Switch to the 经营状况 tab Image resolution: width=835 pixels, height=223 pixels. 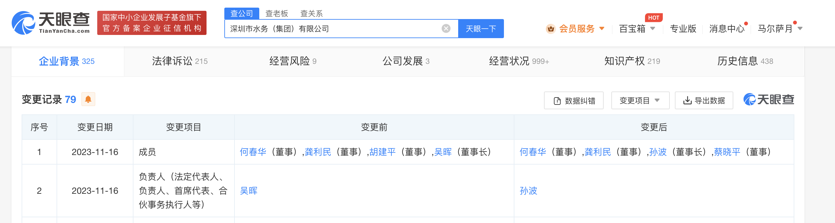coord(519,61)
